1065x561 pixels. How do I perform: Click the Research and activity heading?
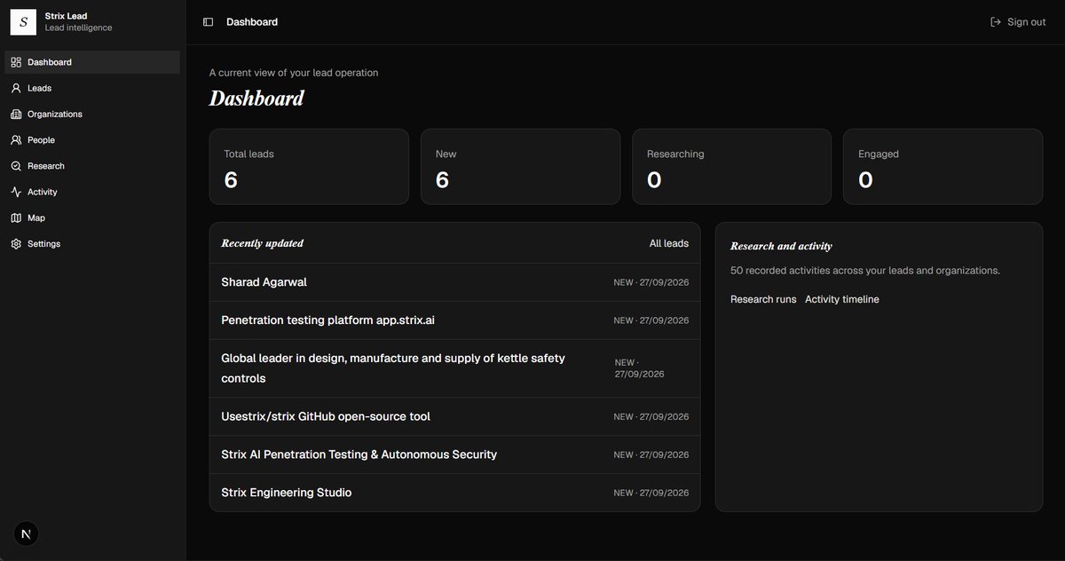click(781, 246)
